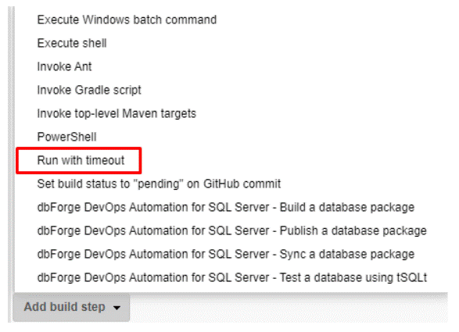Image resolution: width=459 pixels, height=332 pixels.
Task: Open the build step dropdown list
Action: click(x=71, y=307)
